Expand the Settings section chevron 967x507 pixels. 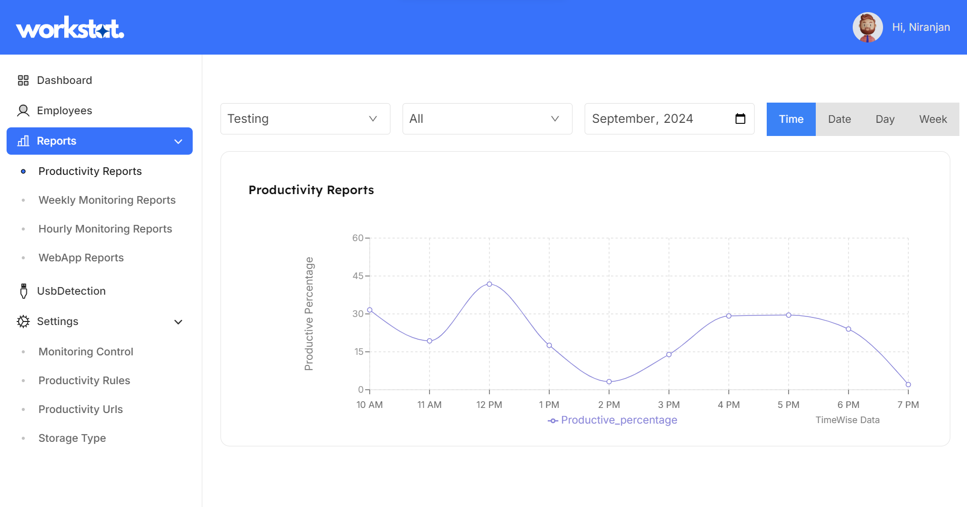pyautogui.click(x=178, y=321)
